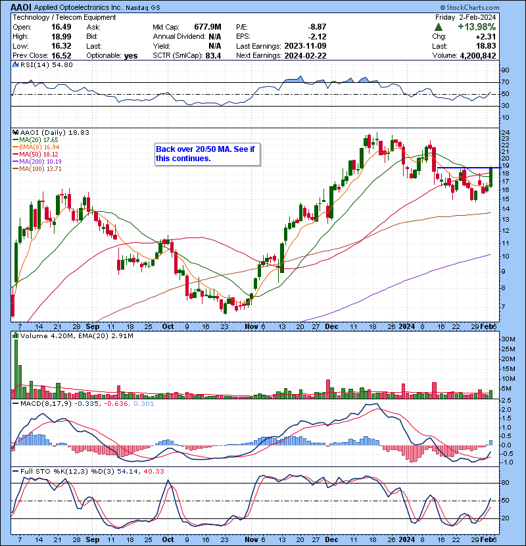This screenshot has height=546, width=526.
Task: Select the Open value 16.49
Action: pos(61,27)
